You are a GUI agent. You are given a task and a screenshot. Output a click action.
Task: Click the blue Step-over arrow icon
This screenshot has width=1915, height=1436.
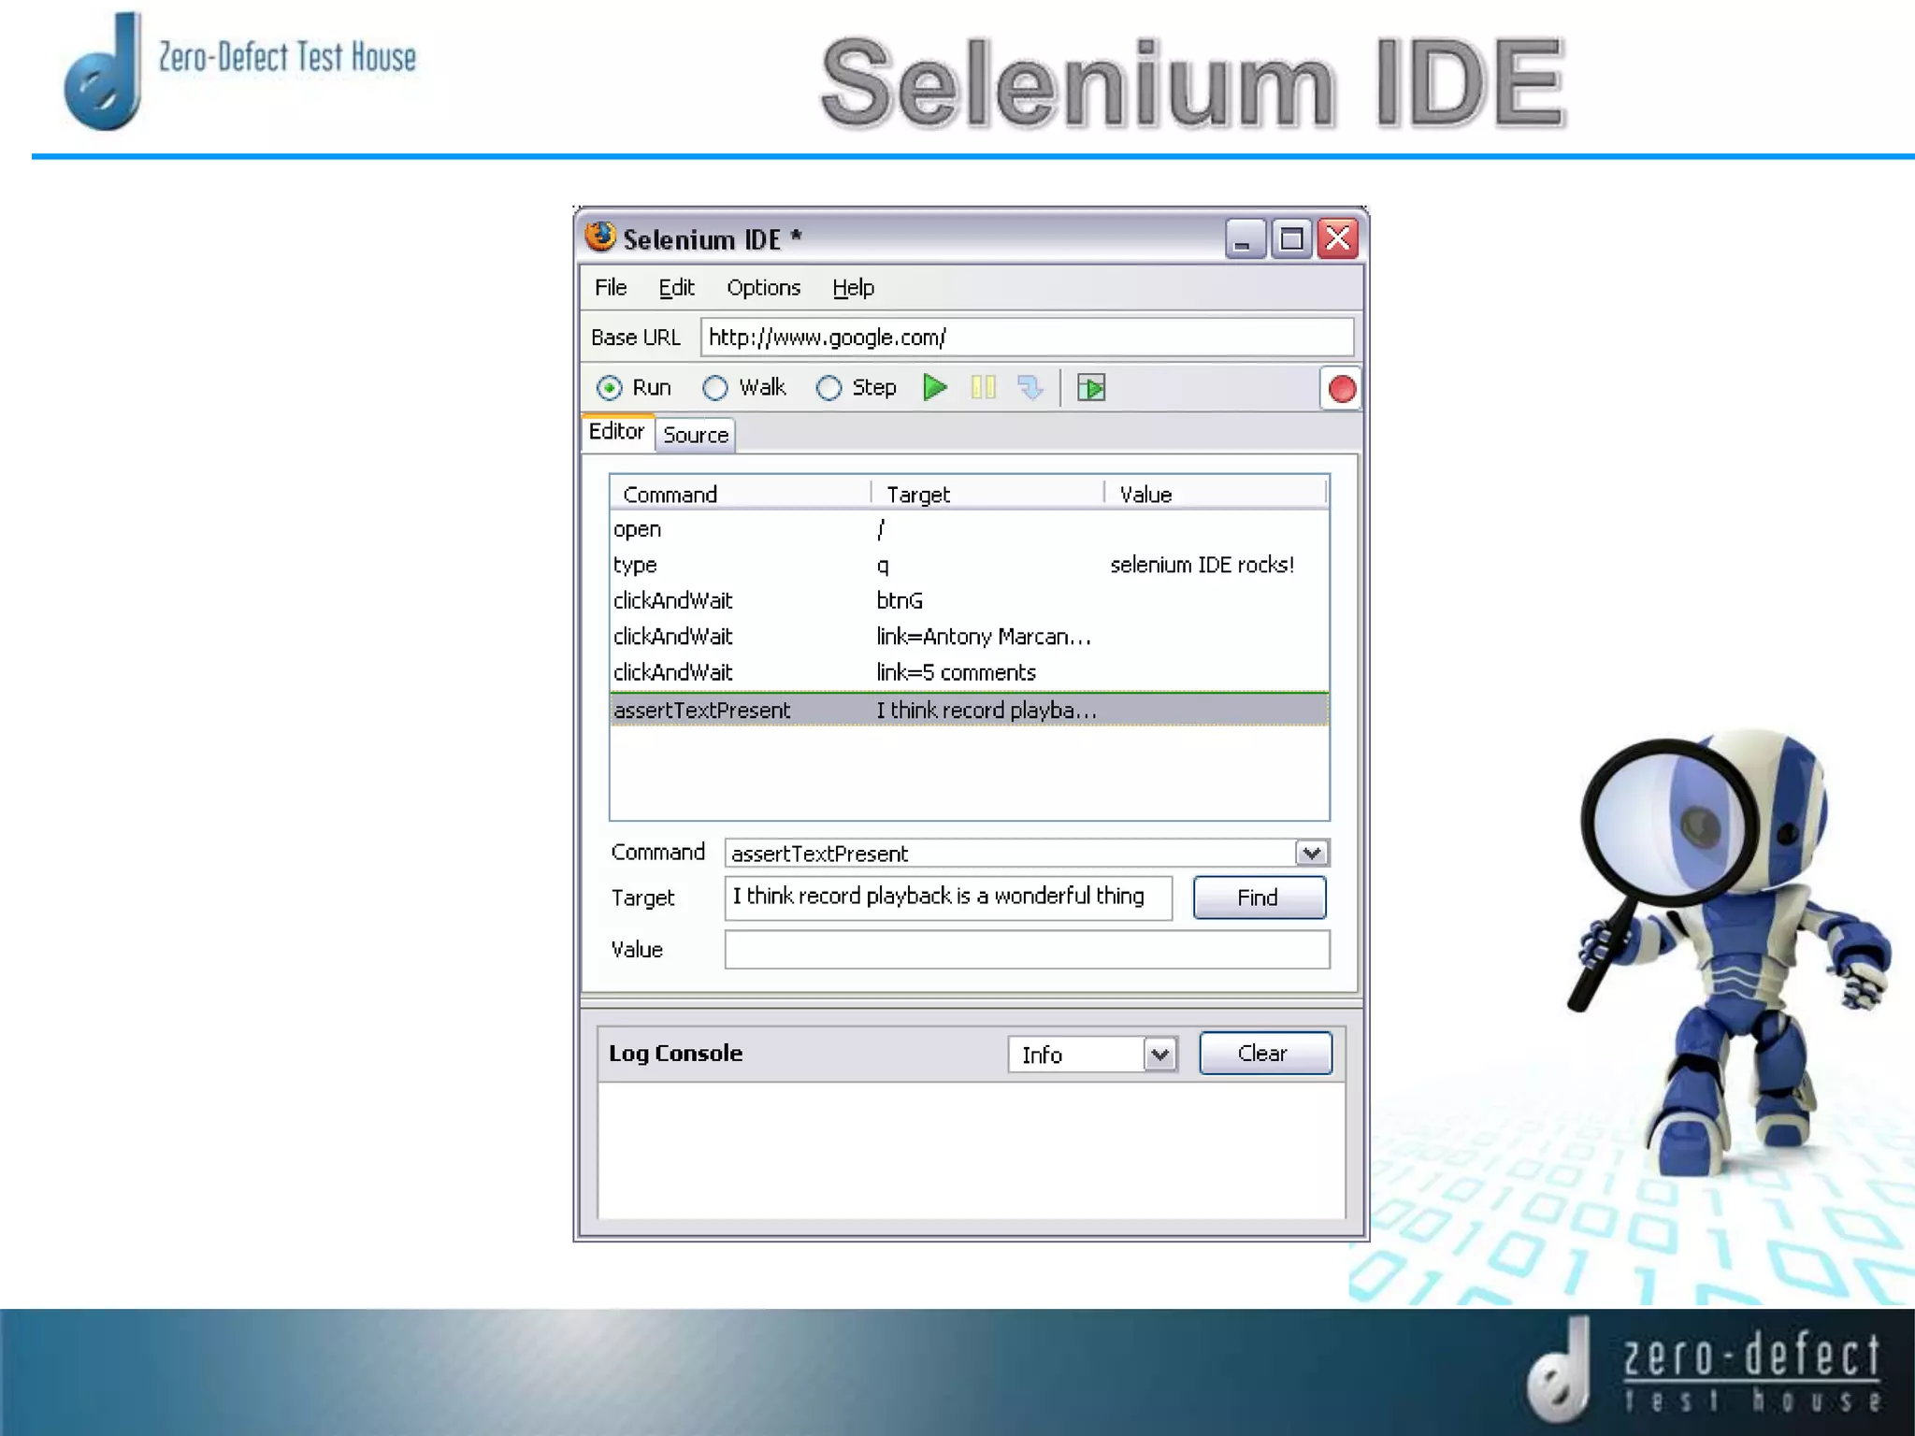[x=1029, y=387]
